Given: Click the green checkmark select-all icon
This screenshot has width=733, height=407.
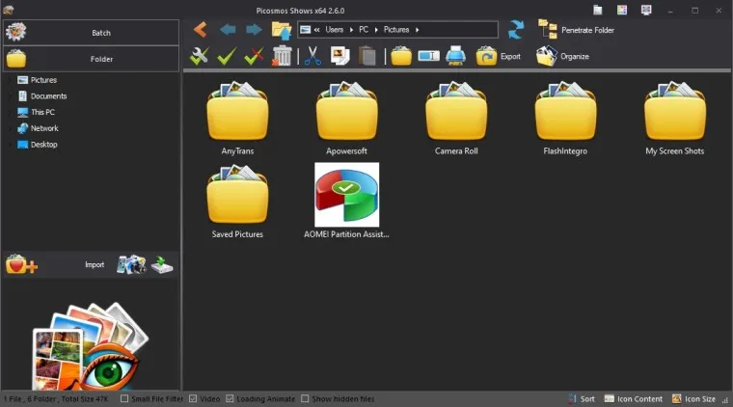Looking at the screenshot, I should pyautogui.click(x=227, y=56).
